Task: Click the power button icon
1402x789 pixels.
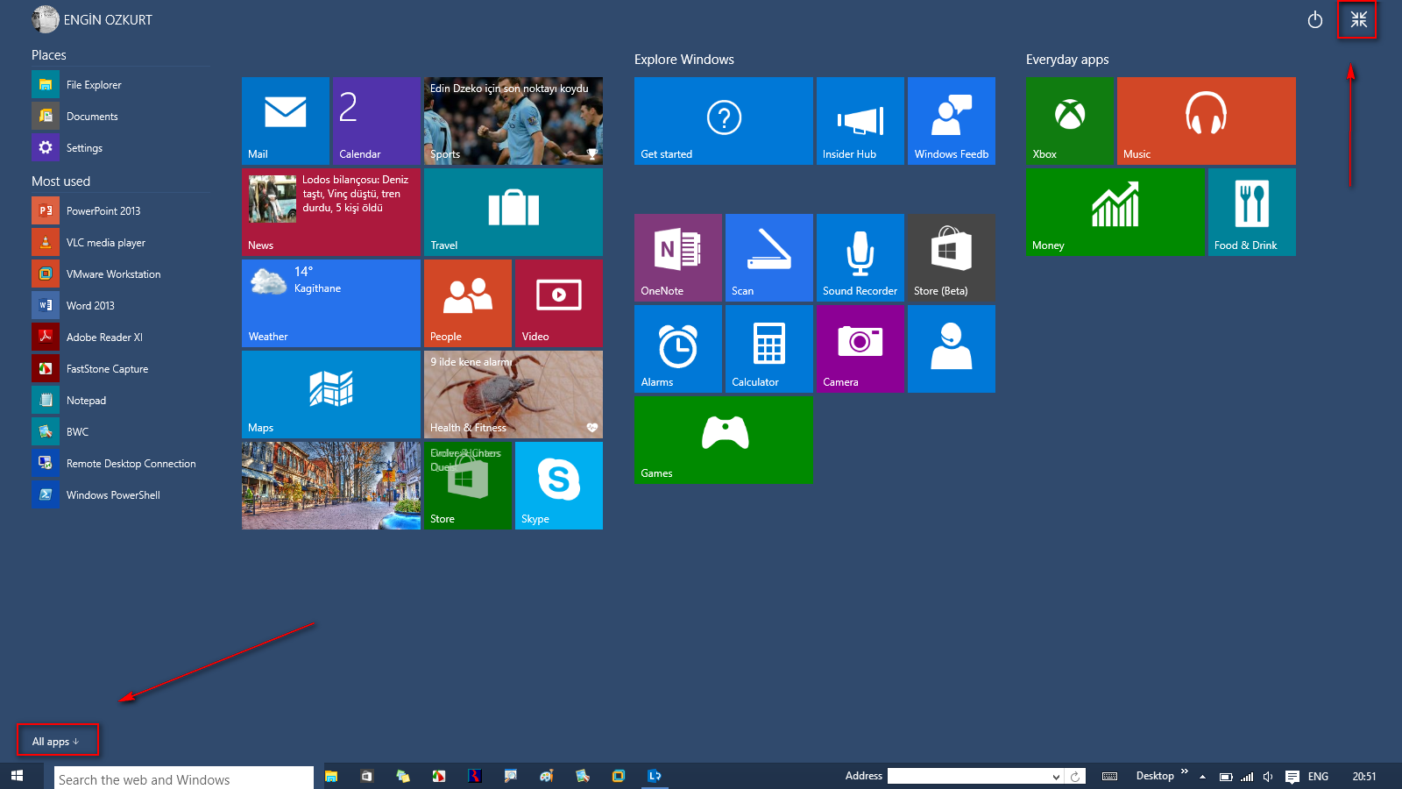Action: [x=1315, y=19]
